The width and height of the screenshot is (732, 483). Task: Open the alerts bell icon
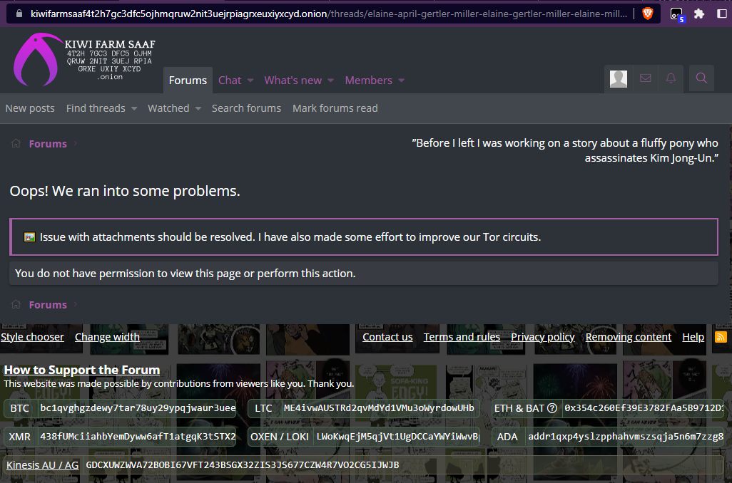click(671, 78)
